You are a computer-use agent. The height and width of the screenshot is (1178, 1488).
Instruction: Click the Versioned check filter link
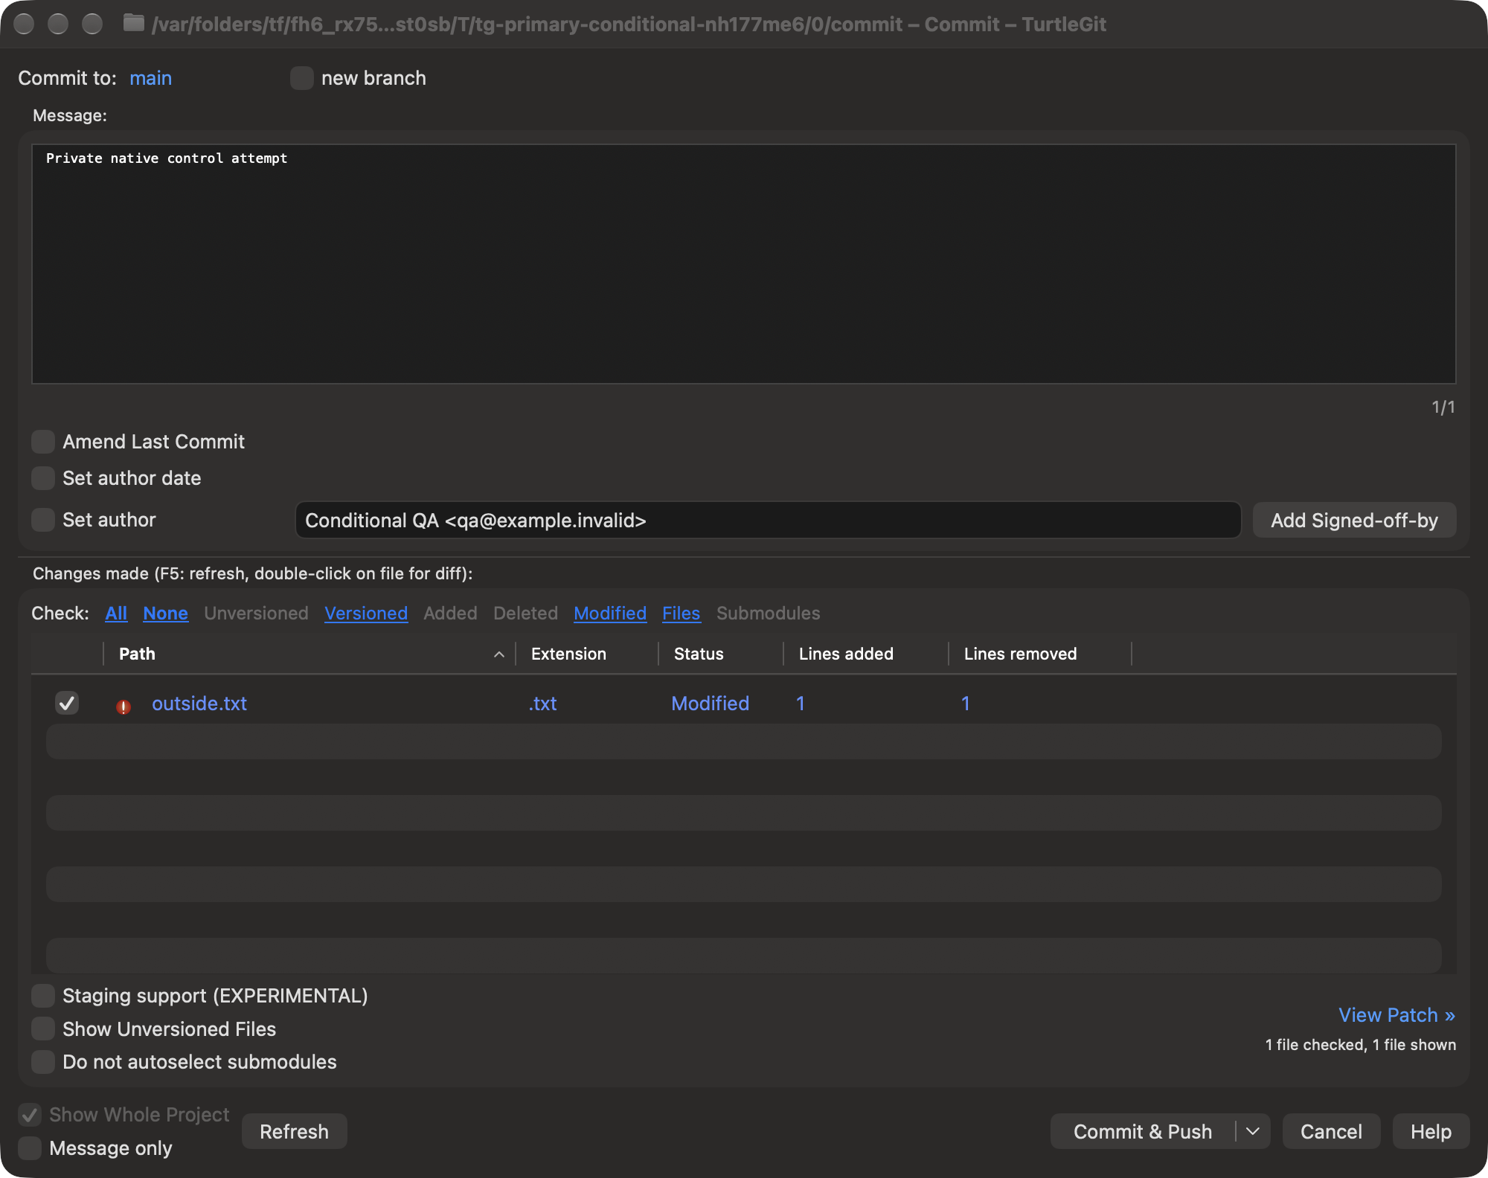[x=366, y=614]
